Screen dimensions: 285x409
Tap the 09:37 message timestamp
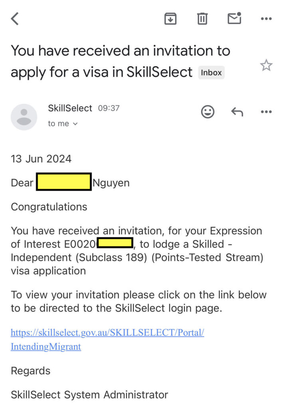tap(109, 108)
